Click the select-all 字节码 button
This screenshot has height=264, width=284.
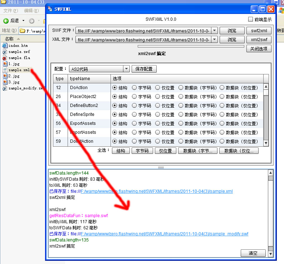pyautogui.click(x=142, y=151)
